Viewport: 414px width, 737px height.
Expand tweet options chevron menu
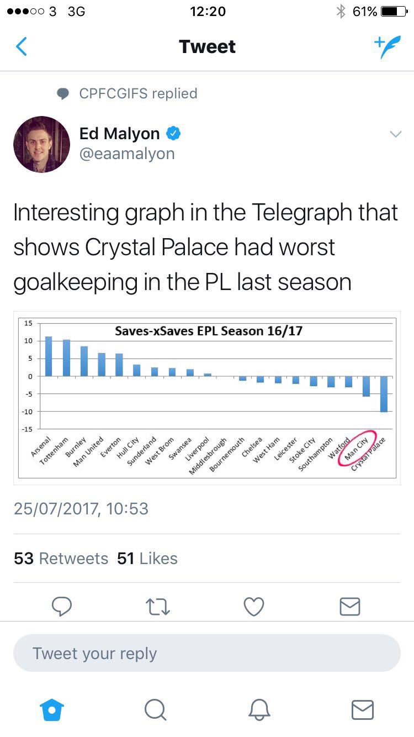(395, 134)
